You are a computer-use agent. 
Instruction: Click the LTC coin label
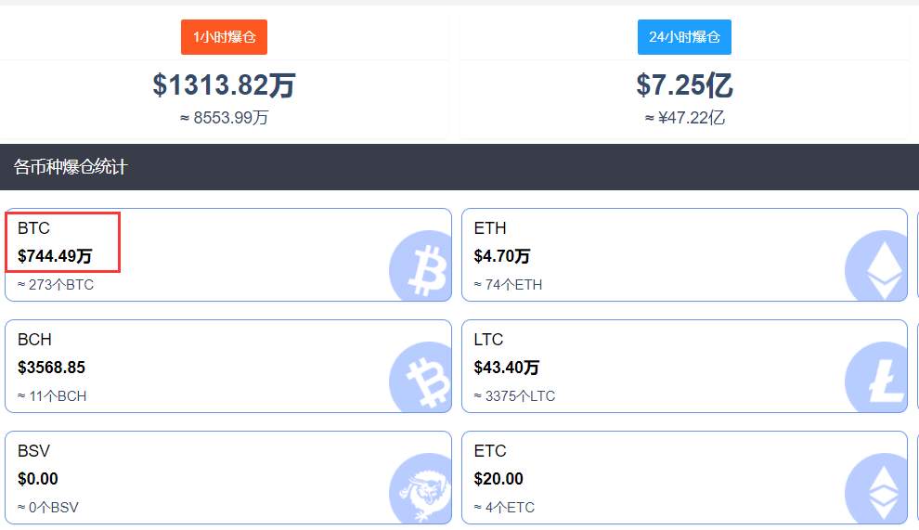(489, 340)
